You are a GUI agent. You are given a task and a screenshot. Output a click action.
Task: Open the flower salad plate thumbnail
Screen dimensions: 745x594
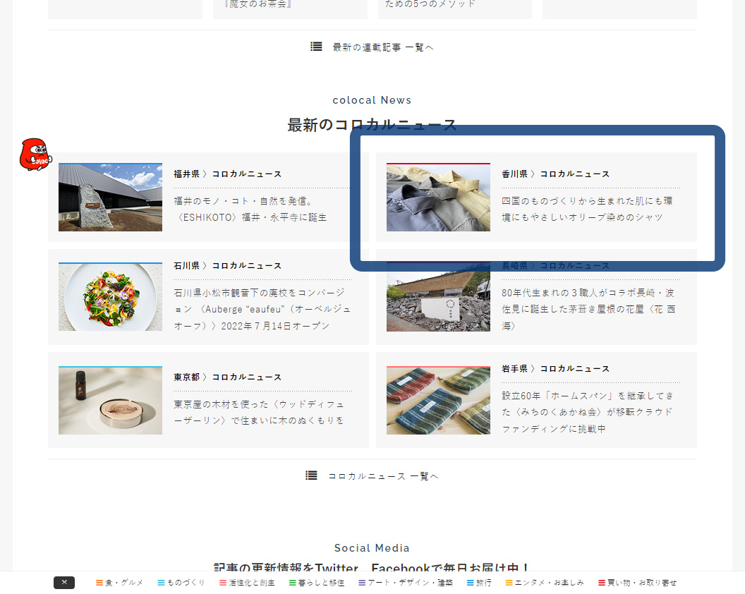110,297
